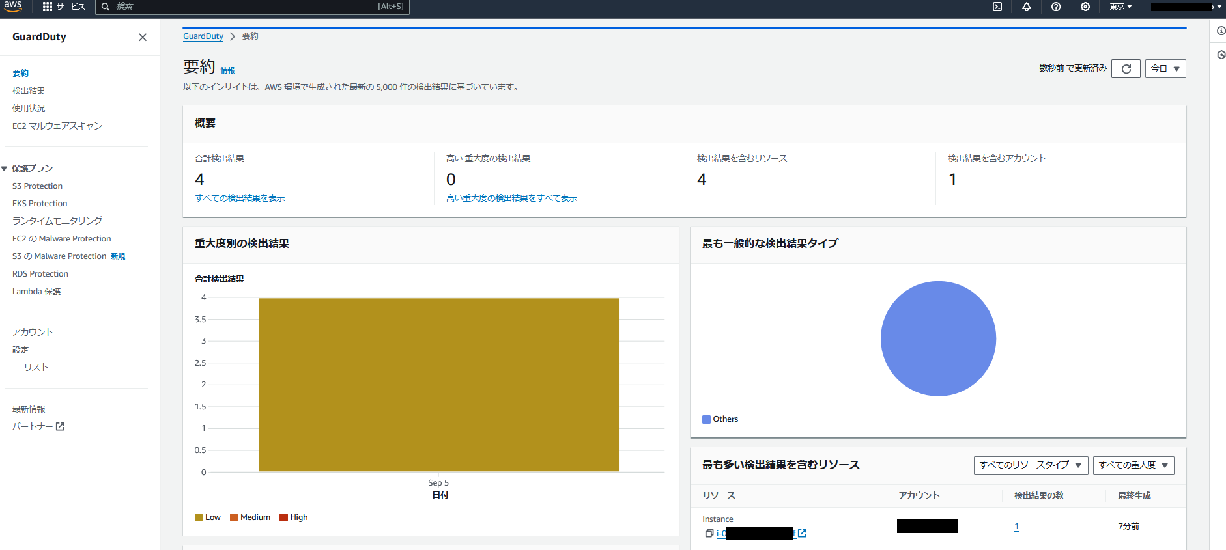Image resolution: width=1226 pixels, height=550 pixels.
Task: Open the instance external link icon
Action: [x=802, y=533]
